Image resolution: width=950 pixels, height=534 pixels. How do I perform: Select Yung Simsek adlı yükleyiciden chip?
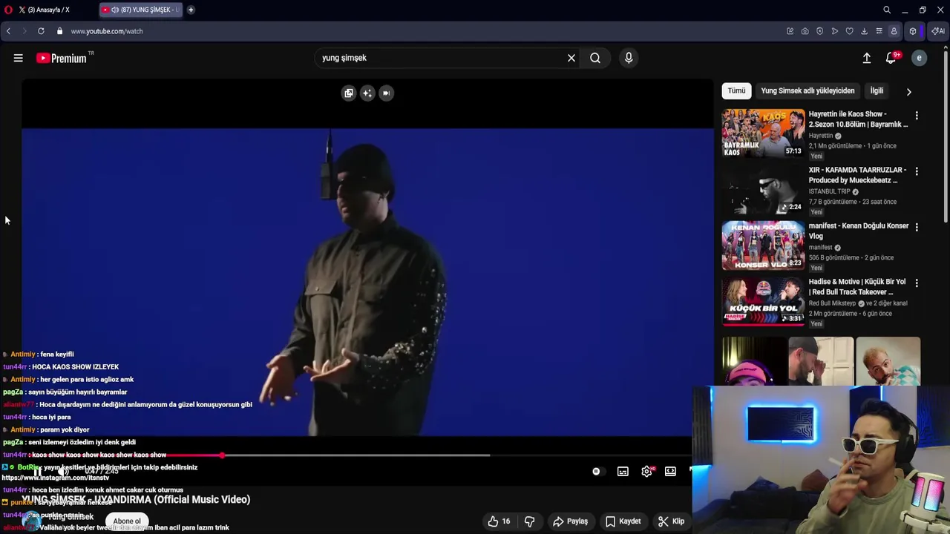click(807, 90)
